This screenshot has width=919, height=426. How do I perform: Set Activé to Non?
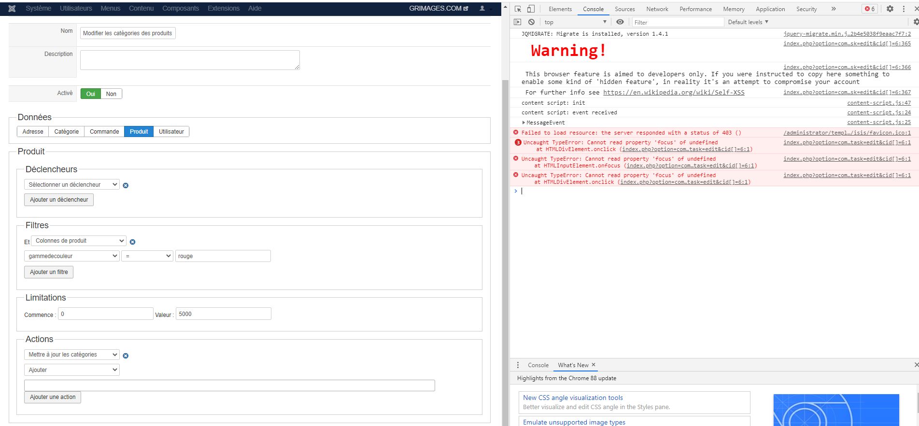click(x=111, y=94)
